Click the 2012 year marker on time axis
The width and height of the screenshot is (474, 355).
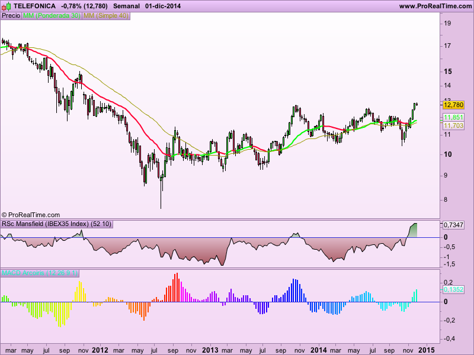click(100, 350)
